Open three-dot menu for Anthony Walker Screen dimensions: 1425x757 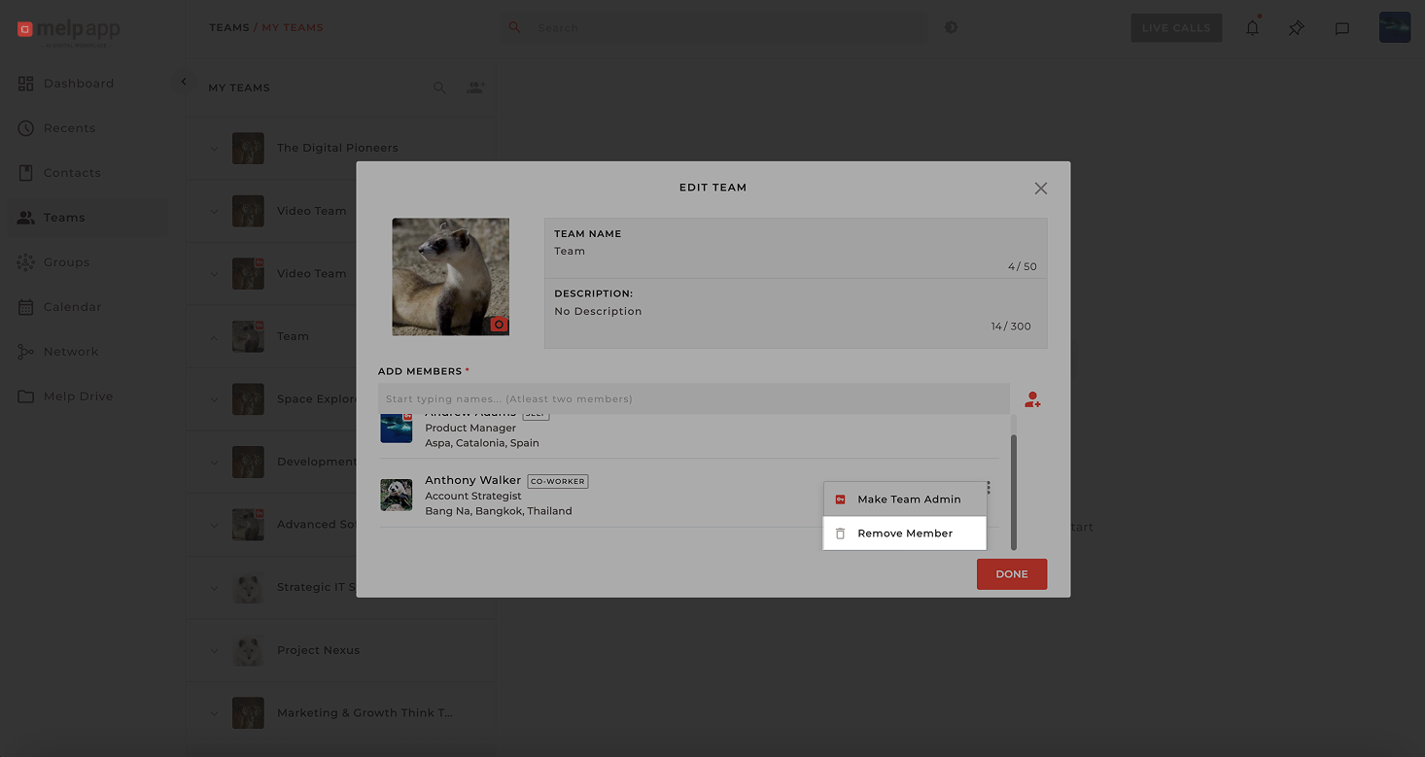[x=989, y=488]
